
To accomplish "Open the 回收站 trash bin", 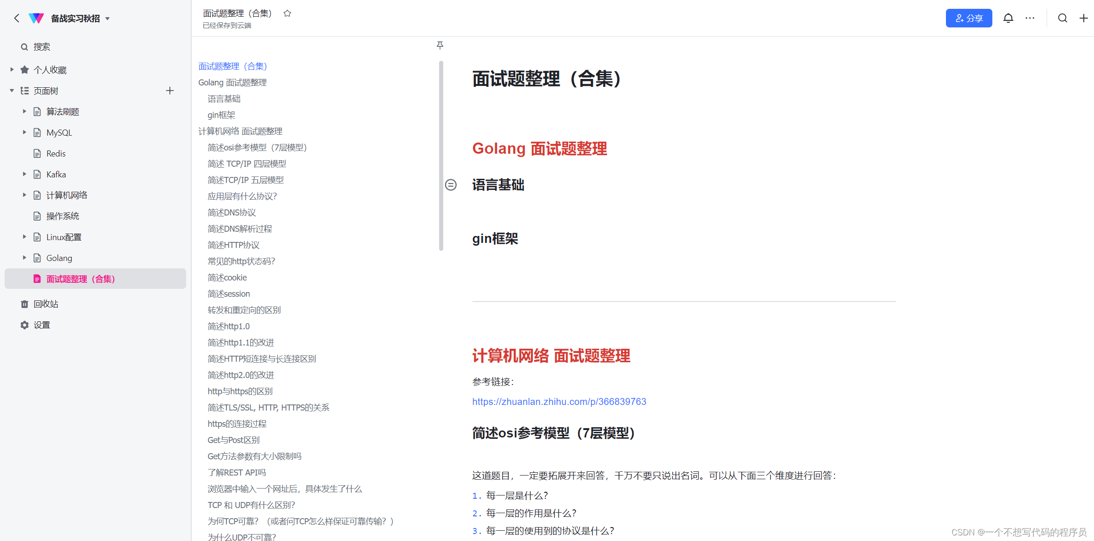I will click(x=45, y=304).
